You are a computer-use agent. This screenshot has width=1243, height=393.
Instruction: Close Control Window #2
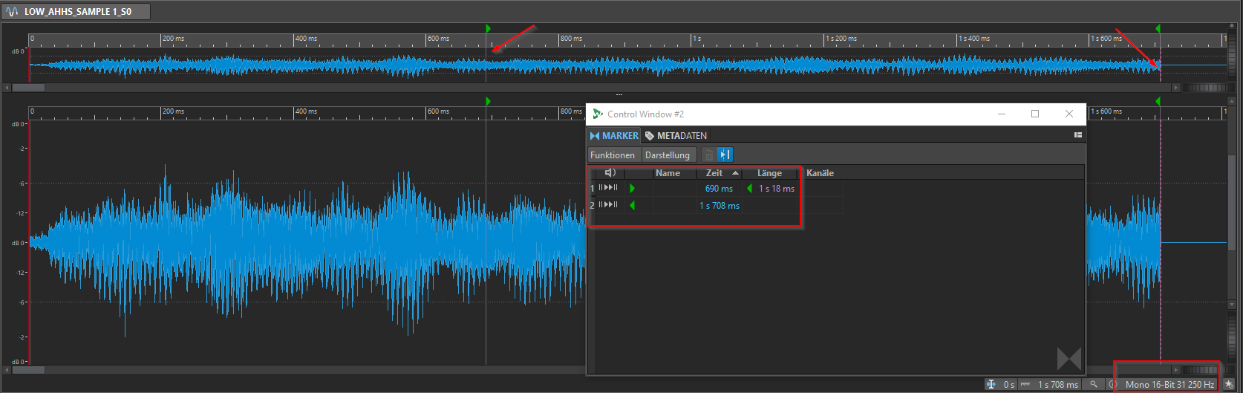(1069, 114)
